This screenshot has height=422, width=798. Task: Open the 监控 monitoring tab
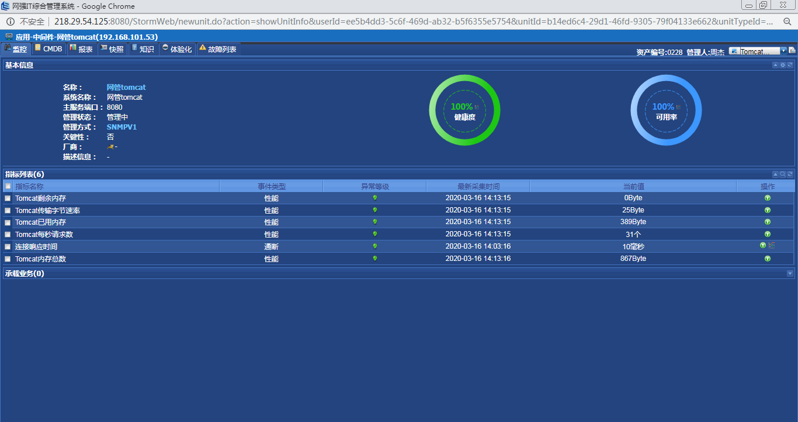click(16, 49)
